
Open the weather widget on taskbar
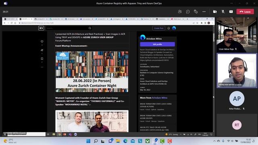10,141
